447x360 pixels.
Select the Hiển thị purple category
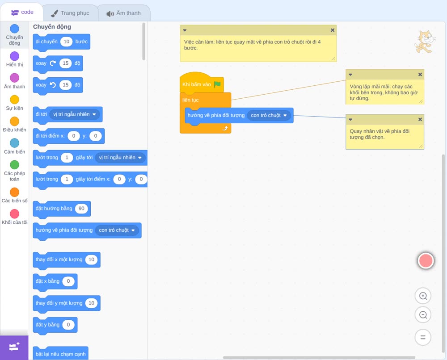coord(15,56)
